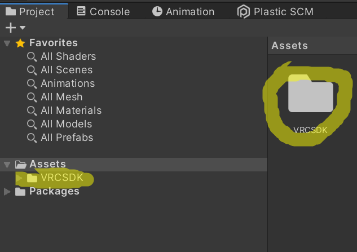
Task: Click the All Mesh search icon
Action: coord(32,97)
